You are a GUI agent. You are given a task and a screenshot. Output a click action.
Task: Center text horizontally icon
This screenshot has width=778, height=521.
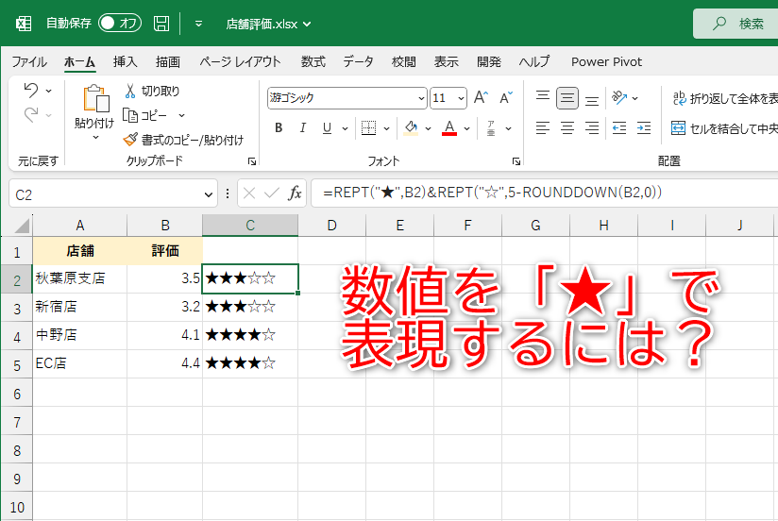pyautogui.click(x=567, y=128)
